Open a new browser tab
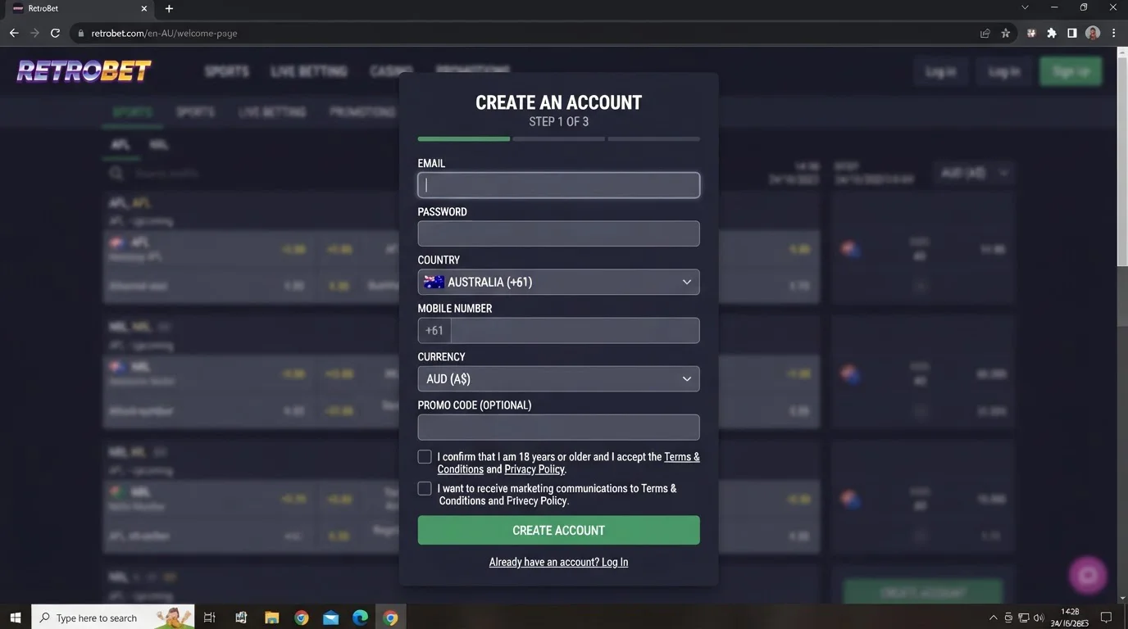Viewport: 1128px width, 629px height. coord(169,8)
